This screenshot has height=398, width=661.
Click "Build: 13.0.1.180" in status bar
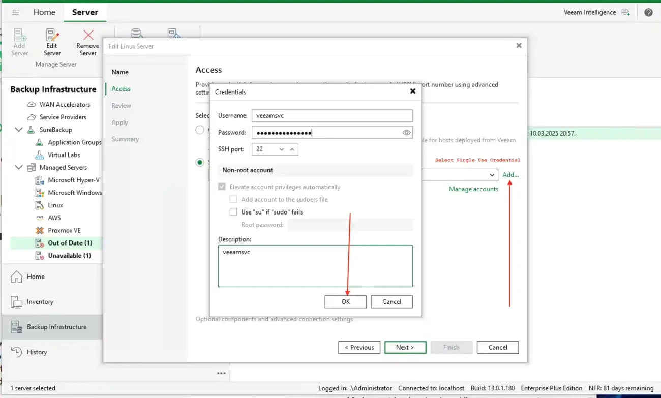[x=493, y=388]
